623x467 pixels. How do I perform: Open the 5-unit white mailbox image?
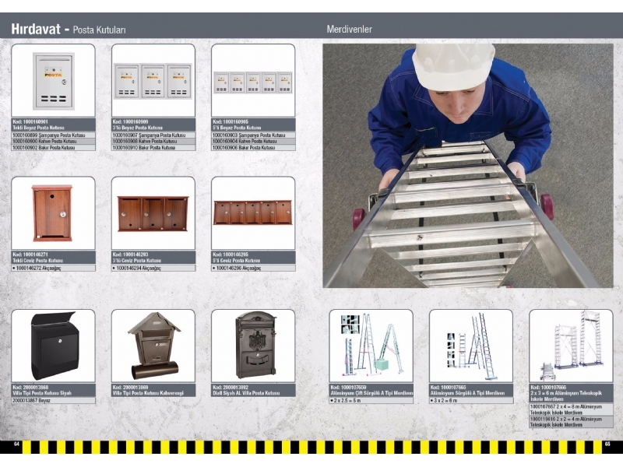pos(253,82)
